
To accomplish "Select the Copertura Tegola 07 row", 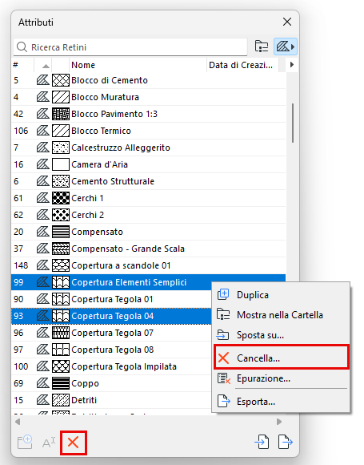I will pyautogui.click(x=111, y=333).
